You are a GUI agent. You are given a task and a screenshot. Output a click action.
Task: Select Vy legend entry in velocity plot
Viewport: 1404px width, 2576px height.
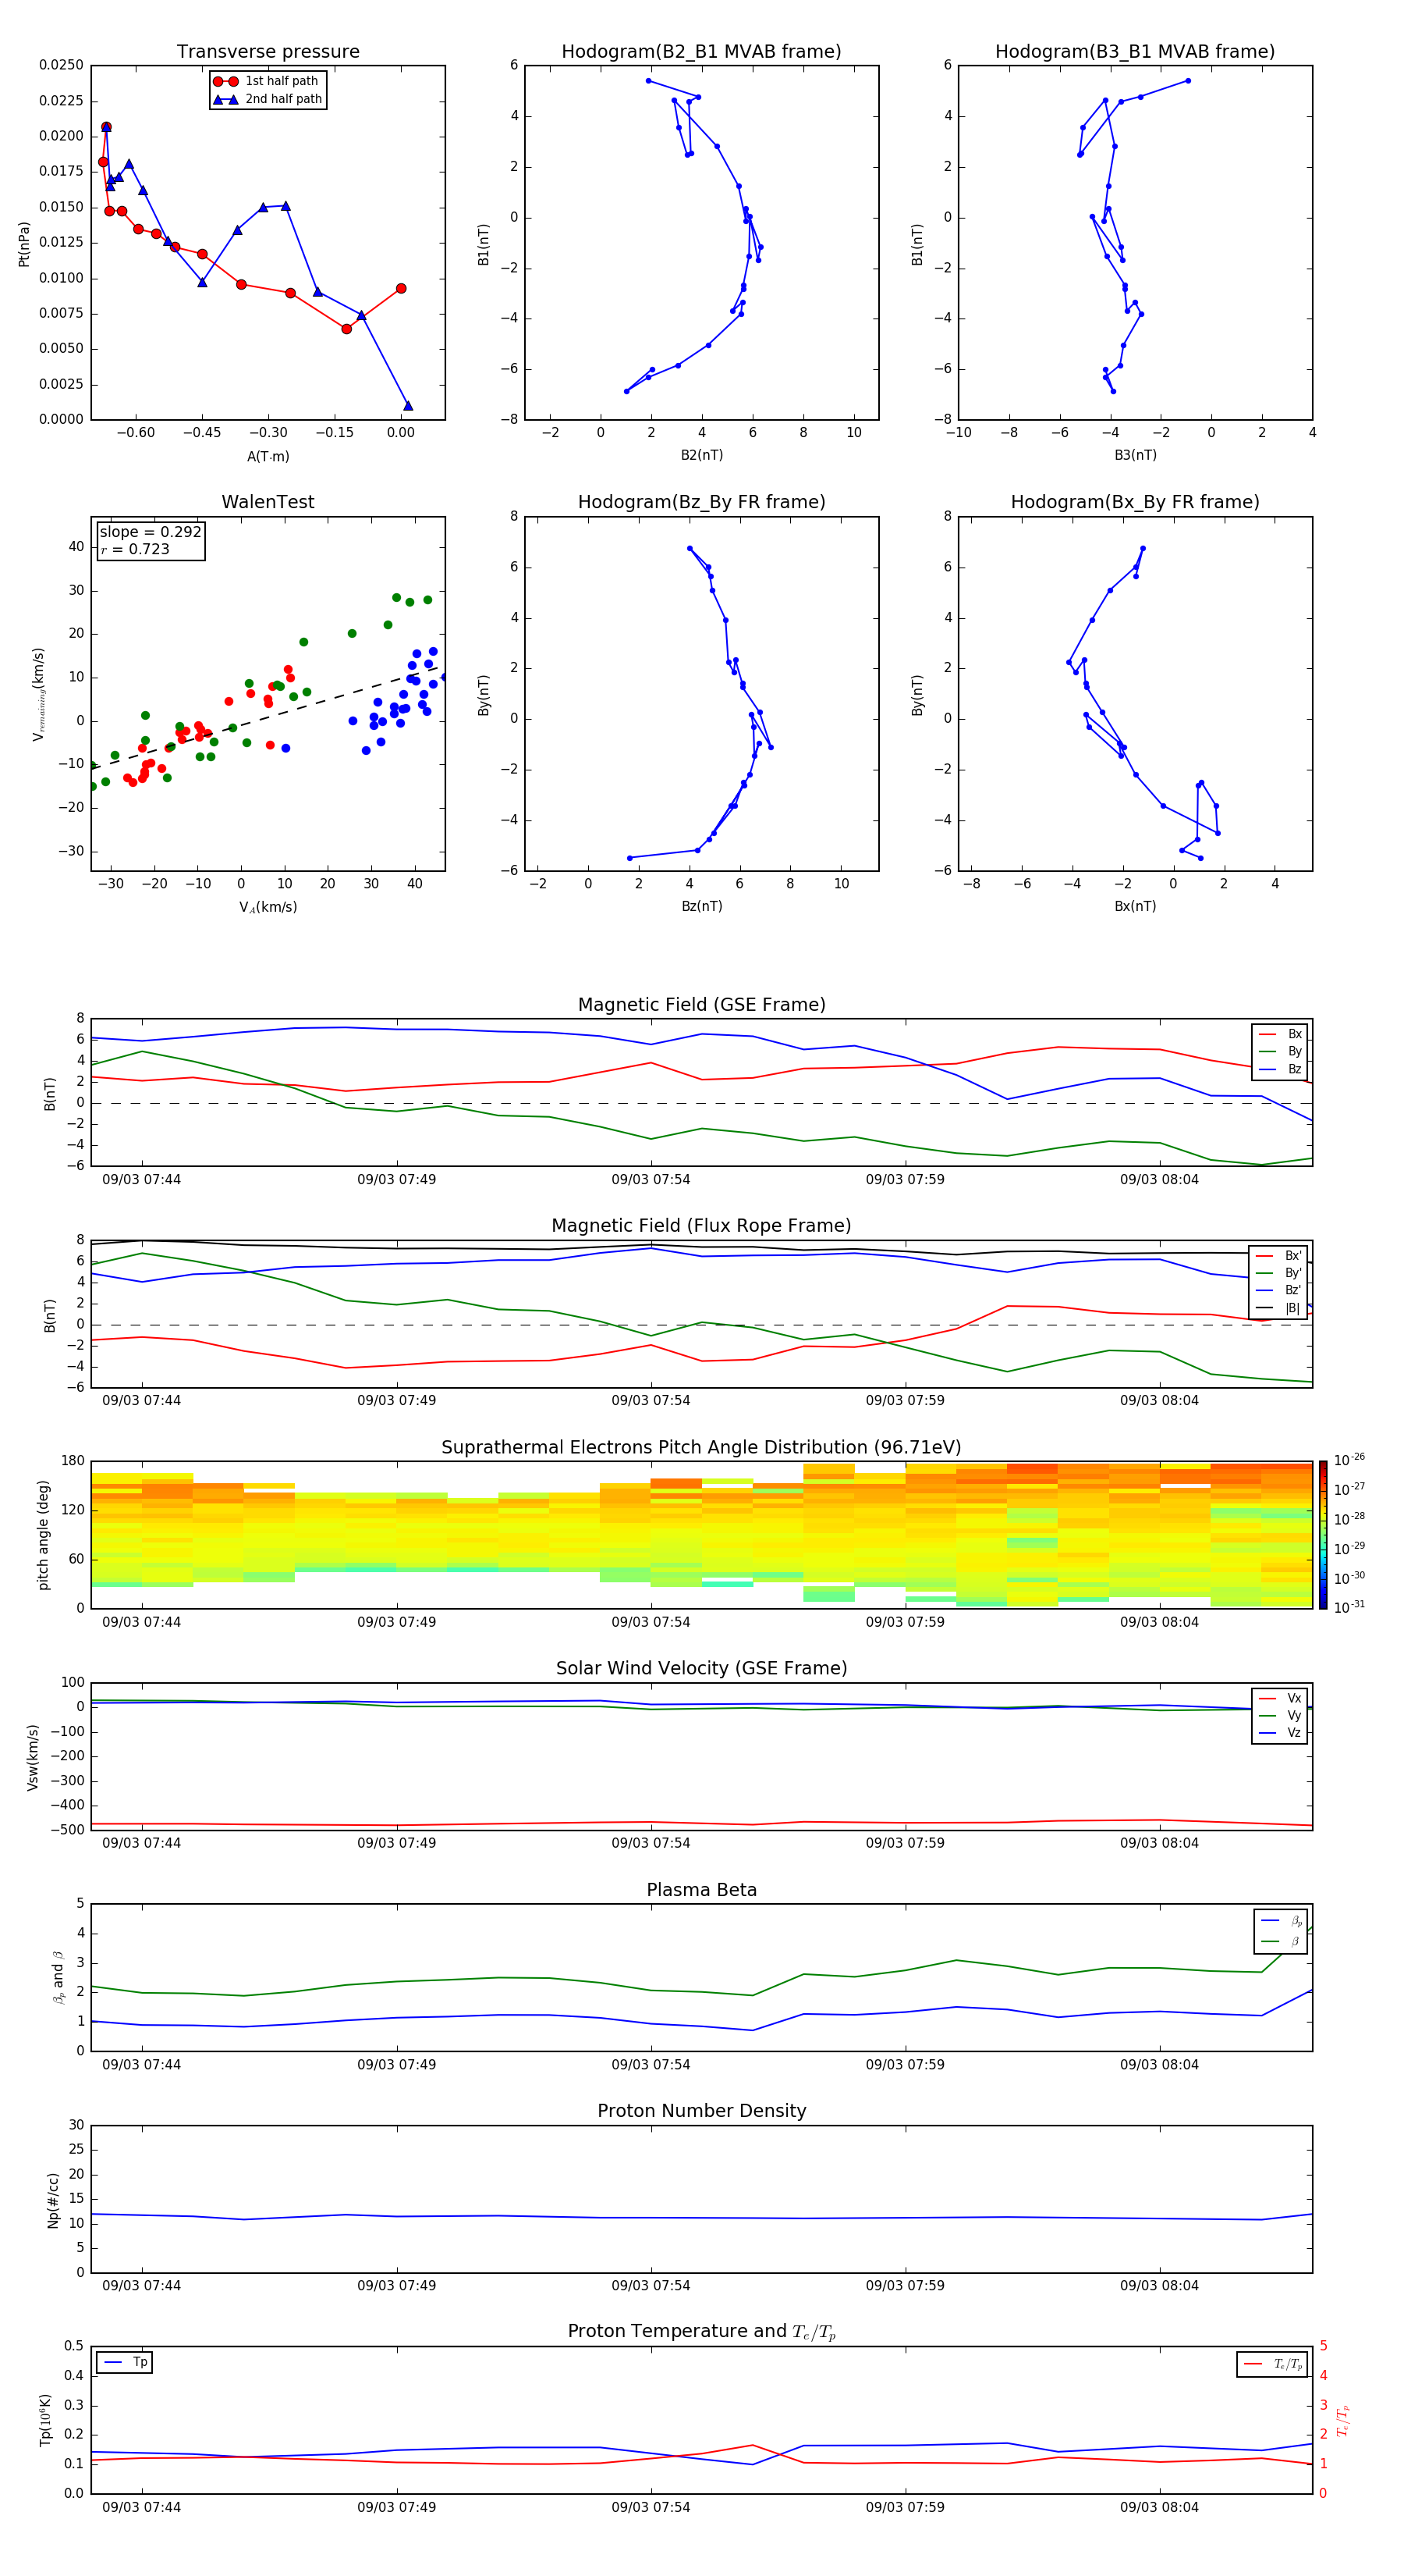pos(1280,1715)
